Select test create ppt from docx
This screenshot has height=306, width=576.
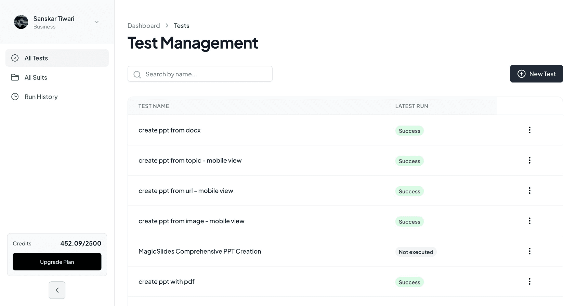(x=170, y=130)
